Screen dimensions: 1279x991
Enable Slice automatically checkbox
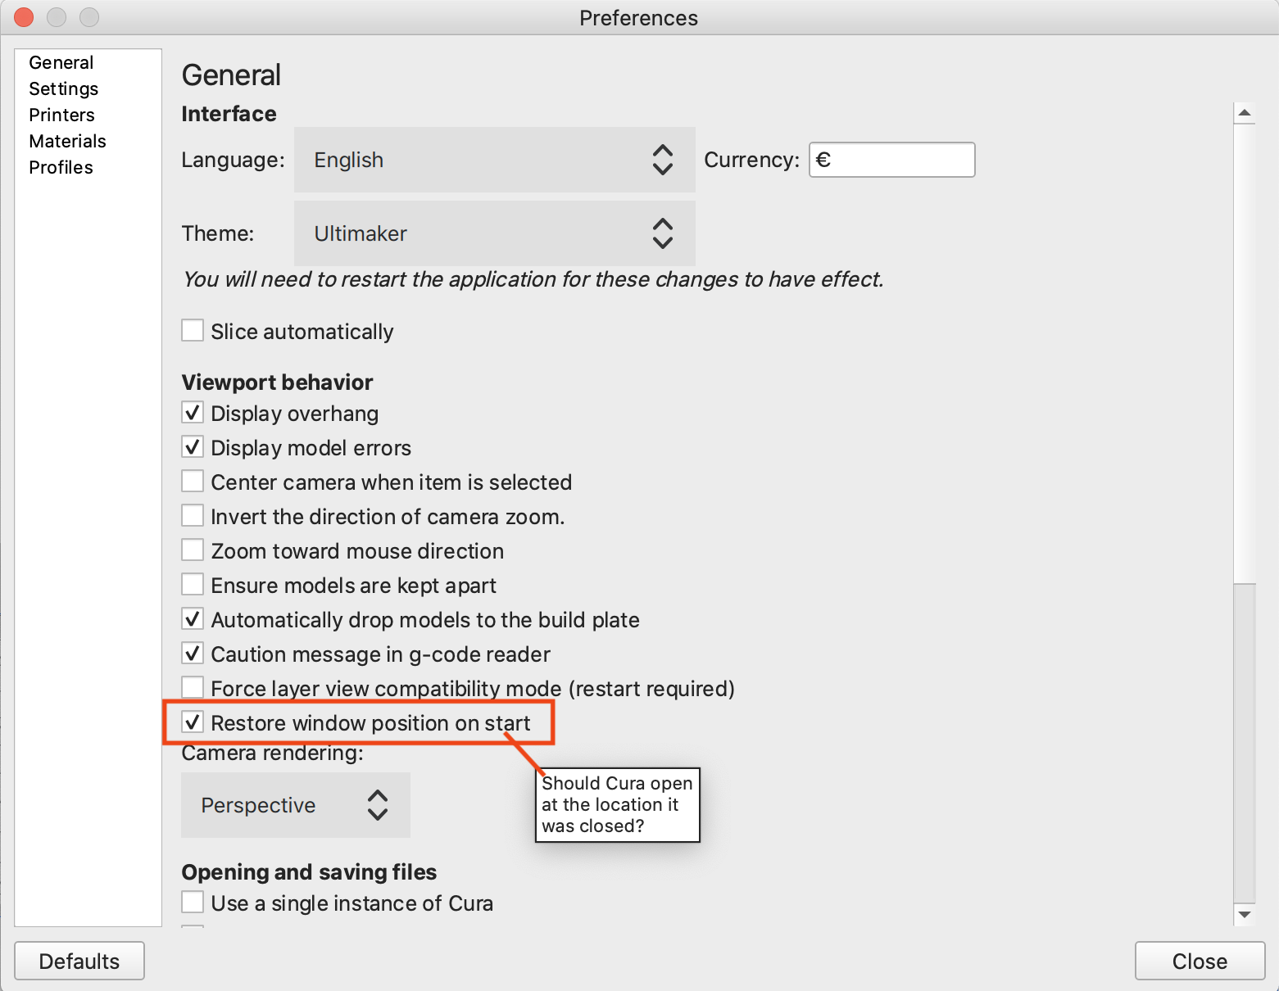click(193, 331)
